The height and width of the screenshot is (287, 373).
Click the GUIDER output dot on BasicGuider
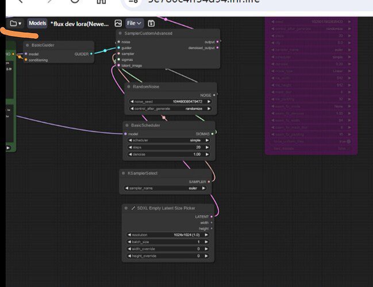[91, 54]
